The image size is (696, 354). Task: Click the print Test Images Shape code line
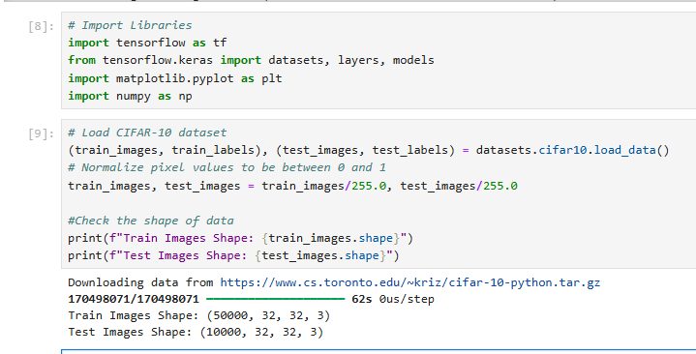click(x=233, y=255)
